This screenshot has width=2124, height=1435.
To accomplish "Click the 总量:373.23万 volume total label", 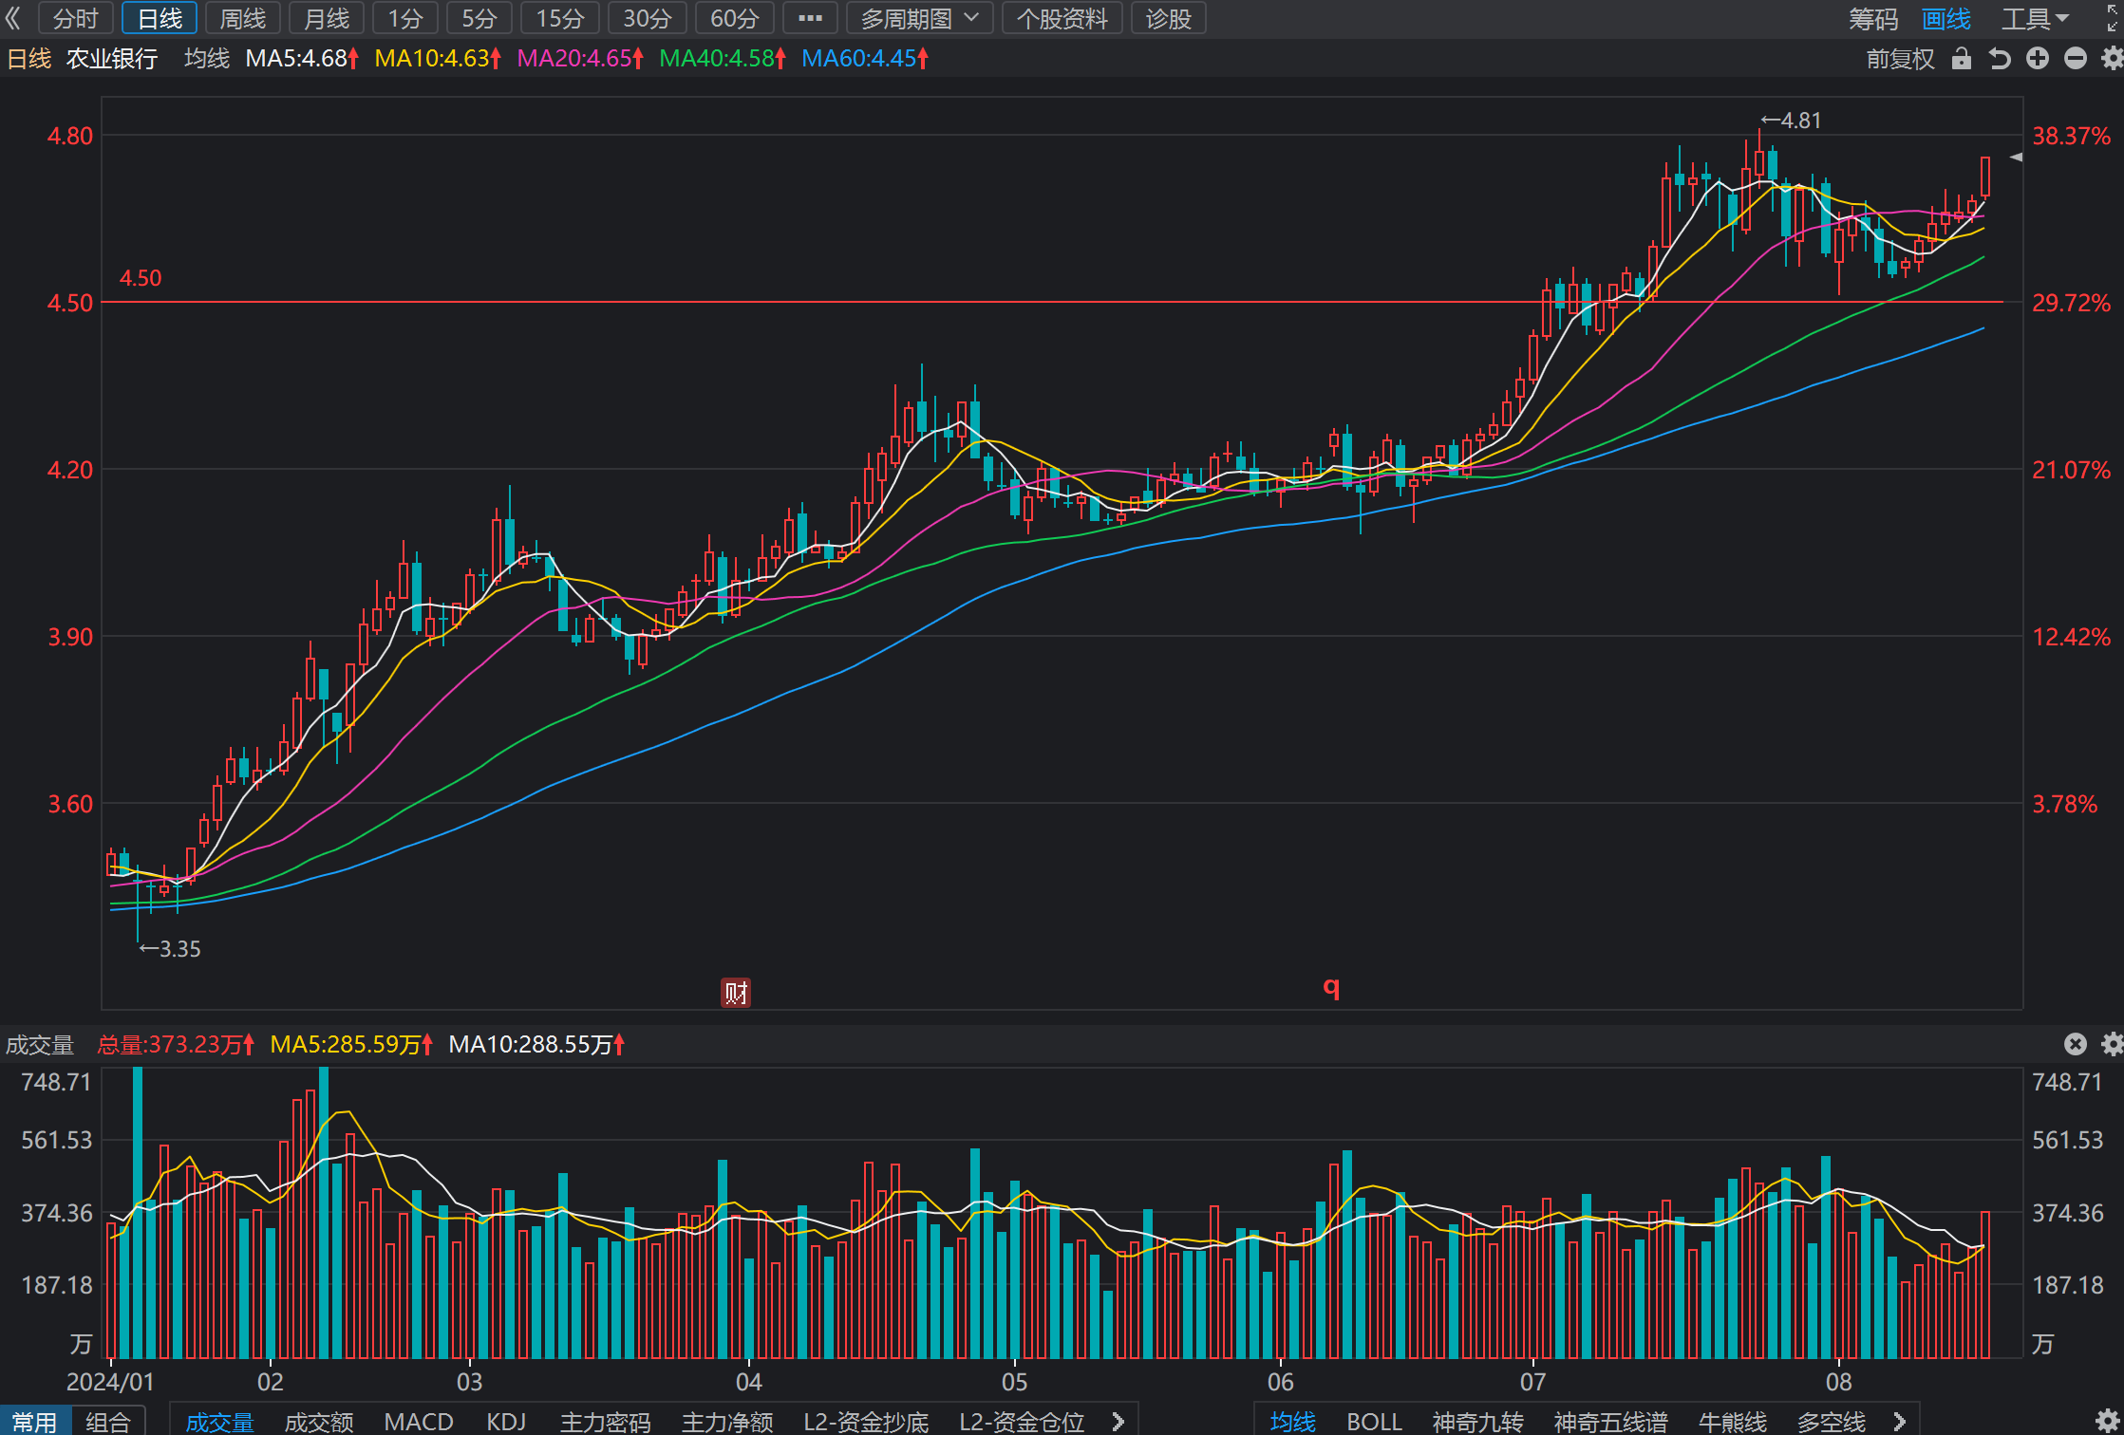I will click(x=176, y=1044).
